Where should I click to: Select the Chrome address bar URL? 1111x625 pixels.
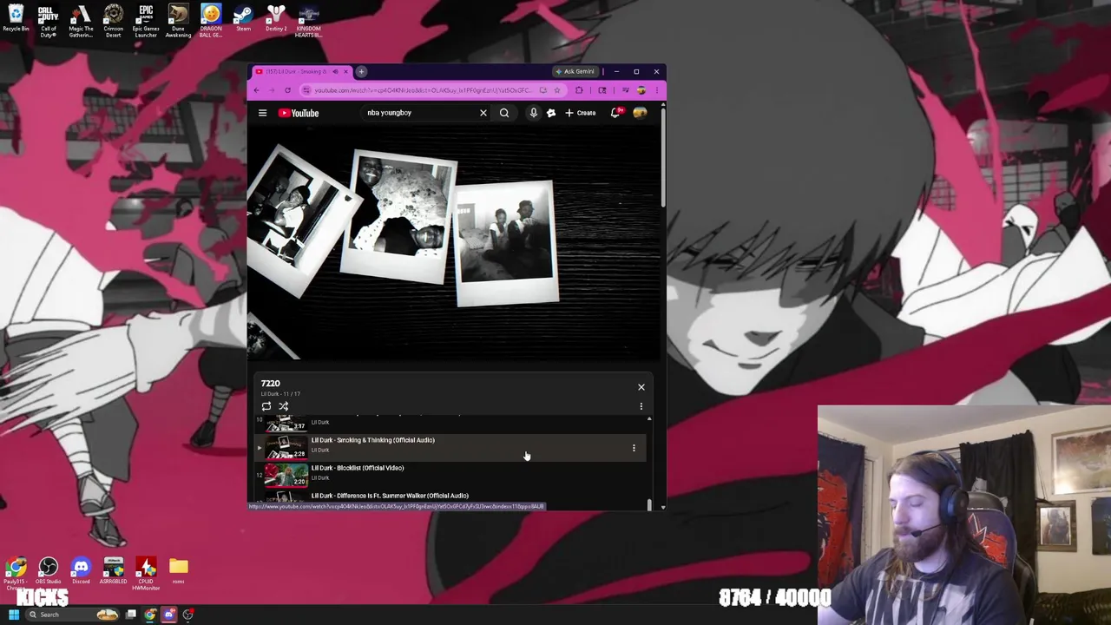coord(424,90)
